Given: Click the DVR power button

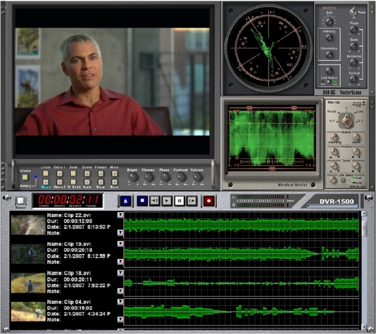Looking at the screenshot, I should (x=21, y=201).
